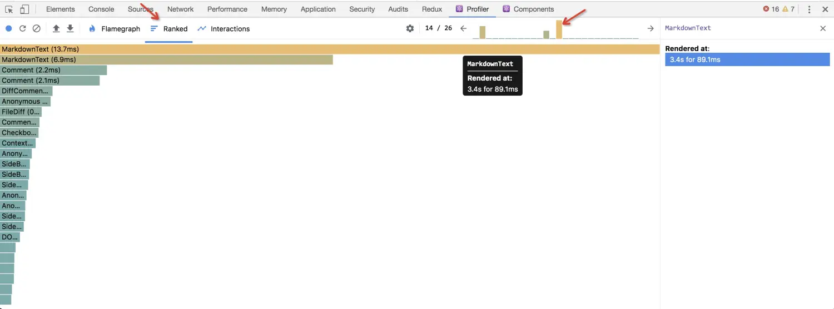Image resolution: width=834 pixels, height=309 pixels.
Task: Switch to the React Components tab
Action: [x=528, y=9]
